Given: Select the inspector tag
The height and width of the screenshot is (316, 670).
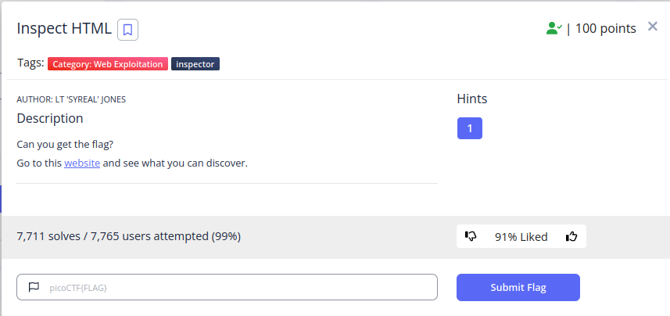Looking at the screenshot, I should coord(195,64).
